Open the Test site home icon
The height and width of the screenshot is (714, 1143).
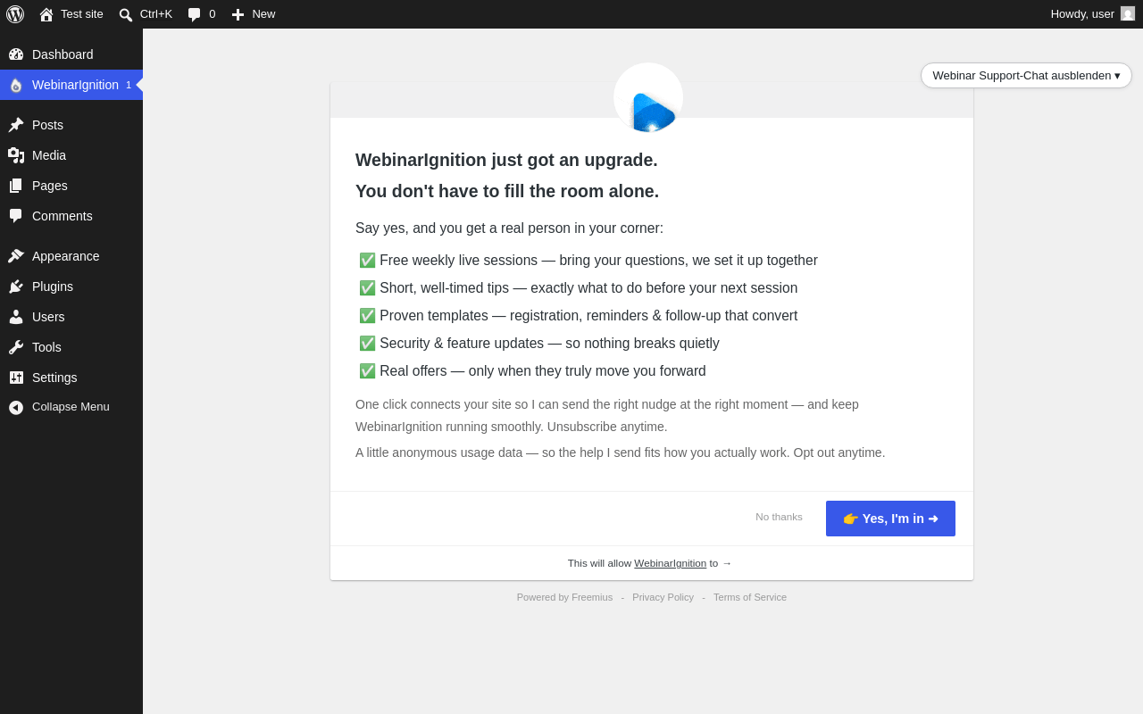pos(46,14)
